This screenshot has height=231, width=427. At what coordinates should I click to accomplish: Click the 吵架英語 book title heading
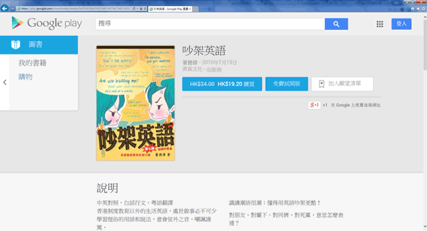pyautogui.click(x=204, y=51)
